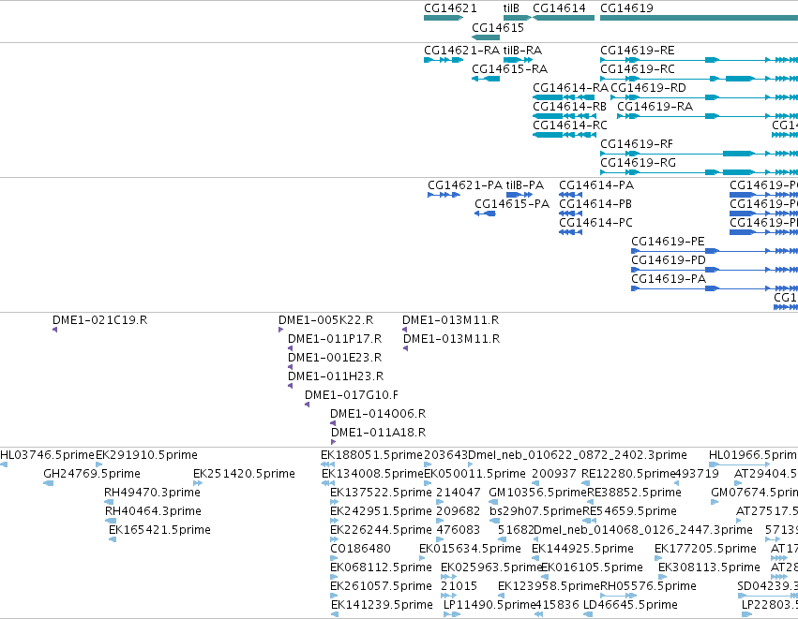Select clone end DME1-011P17.R
798x619 pixels.
pos(335,339)
